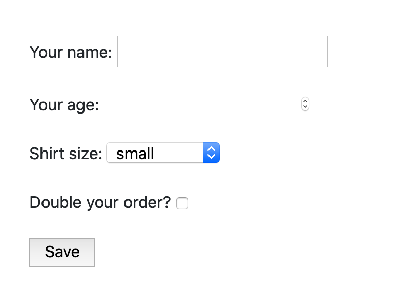Click the blue arrows on Shirt size select
Screen dimensions: 417x302
point(212,153)
